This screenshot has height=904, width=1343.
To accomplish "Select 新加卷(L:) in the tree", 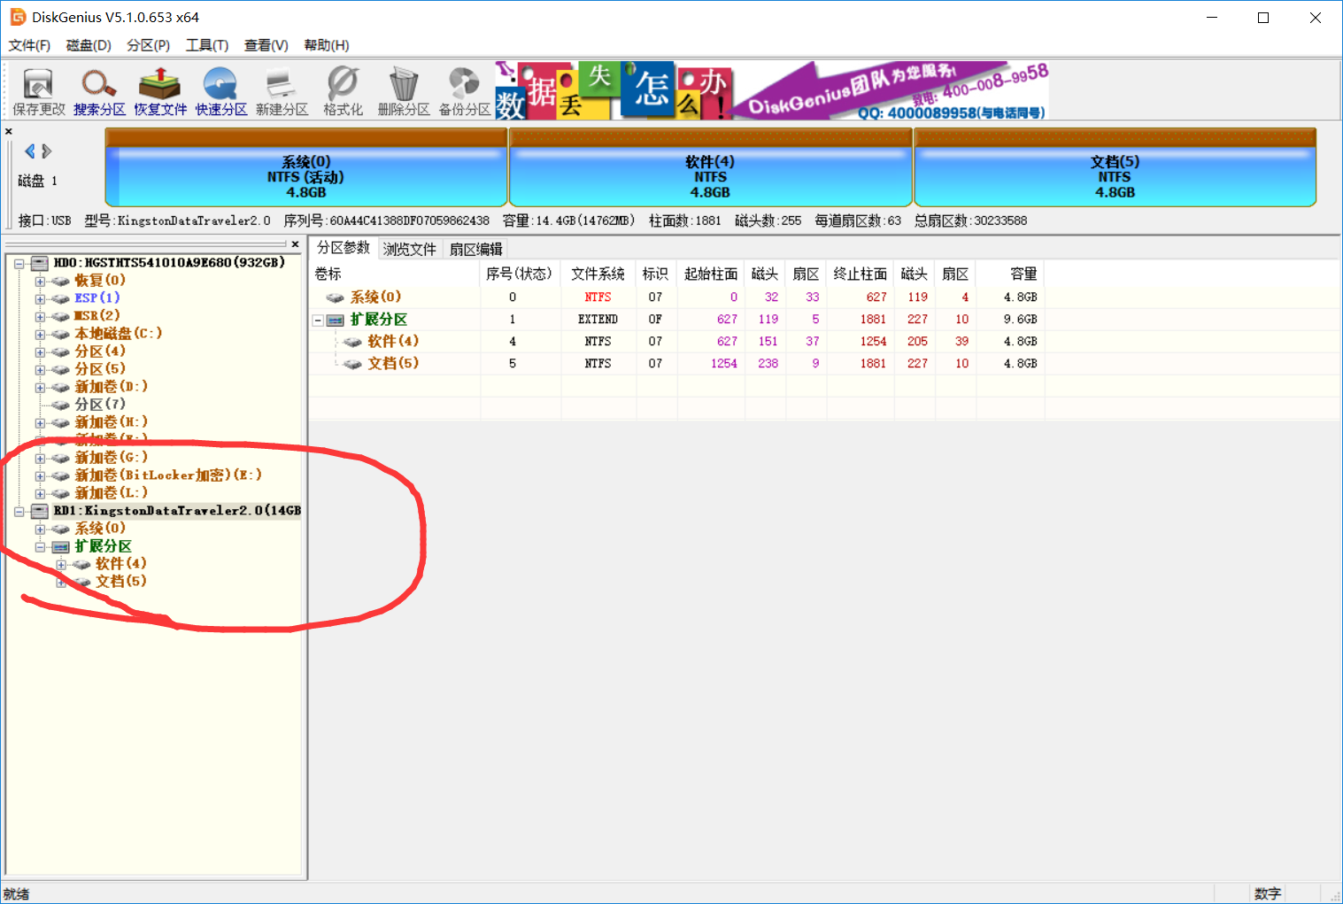I will (x=112, y=493).
